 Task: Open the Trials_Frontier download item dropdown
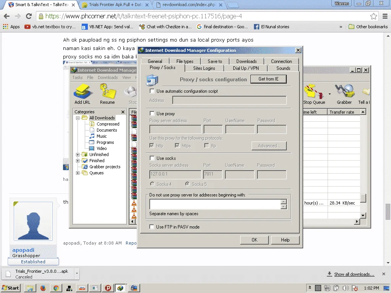coord(77,273)
